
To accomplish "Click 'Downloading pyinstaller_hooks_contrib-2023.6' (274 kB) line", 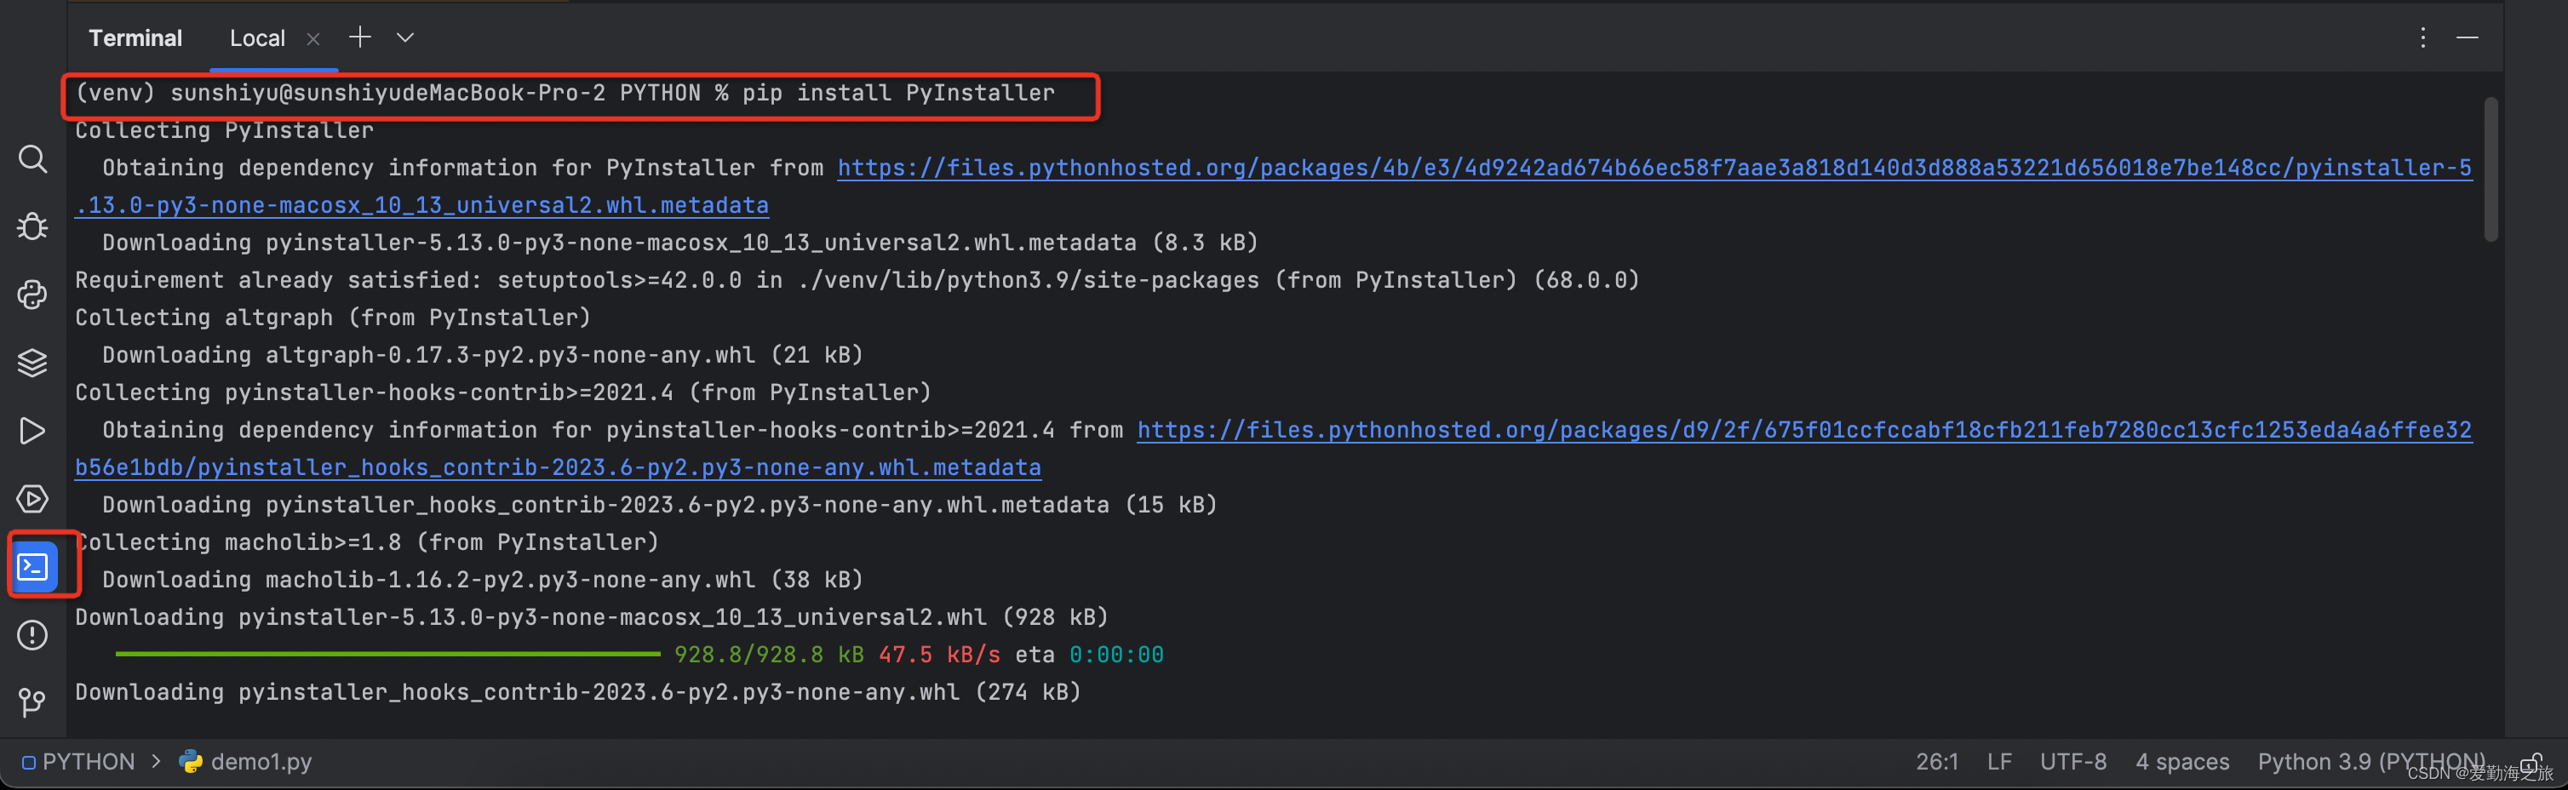I will tap(578, 691).
